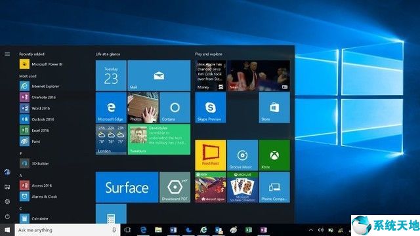Launch Access 2016 from the app list
The image size is (420, 236).
pyautogui.click(x=35, y=186)
